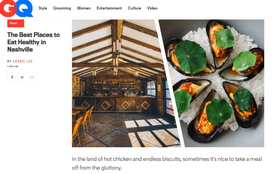This screenshot has width=273, height=174.
Task: Go to the Grooming section
Action: pos(62,8)
